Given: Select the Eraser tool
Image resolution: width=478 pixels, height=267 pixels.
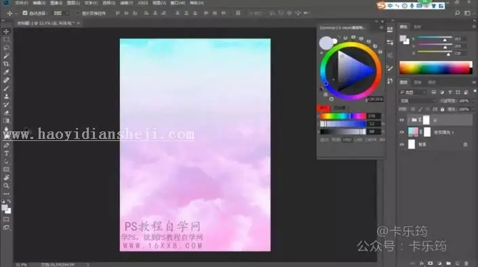Looking at the screenshot, I should point(6,112).
